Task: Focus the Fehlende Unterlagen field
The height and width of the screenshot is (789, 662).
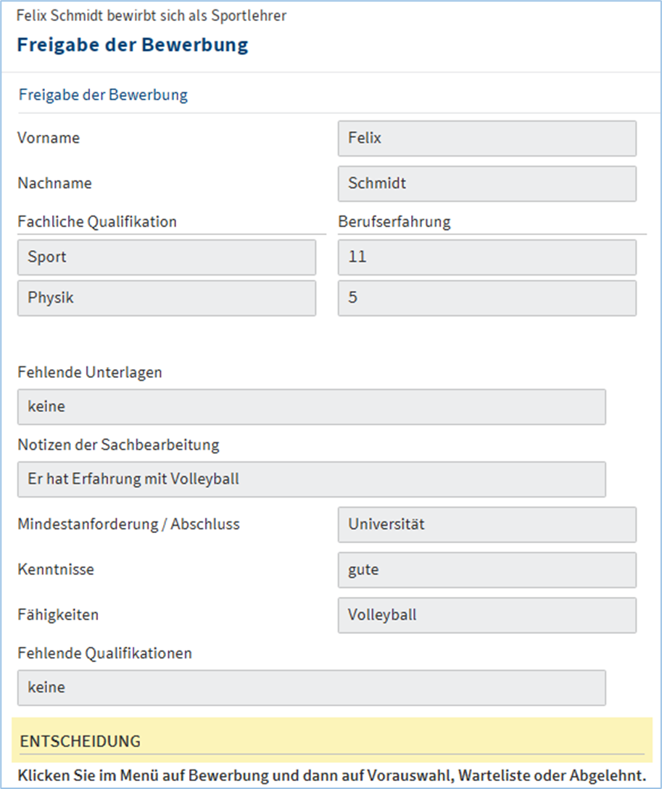Action: pyautogui.click(x=311, y=407)
